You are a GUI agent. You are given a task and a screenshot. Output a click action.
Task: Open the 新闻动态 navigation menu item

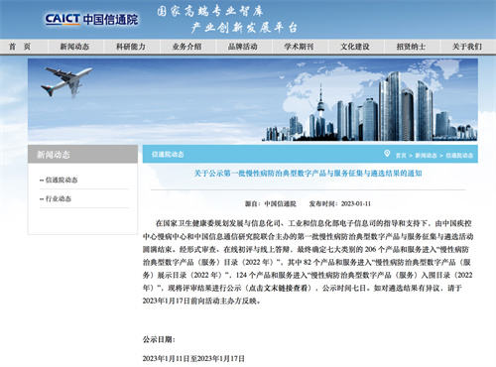tap(74, 47)
